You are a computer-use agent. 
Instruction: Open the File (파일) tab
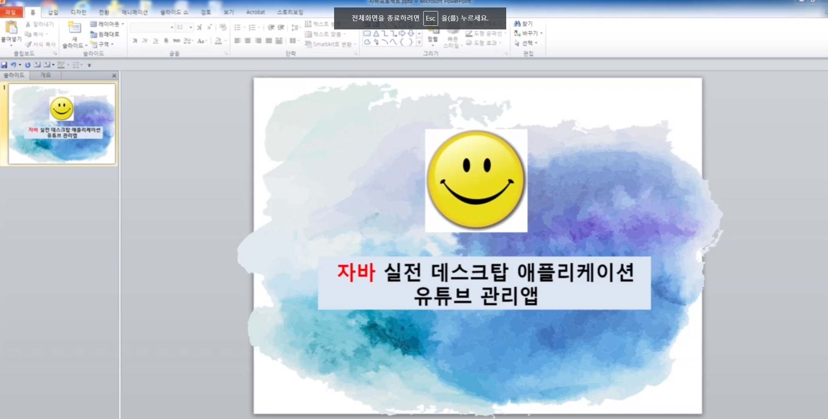point(11,12)
